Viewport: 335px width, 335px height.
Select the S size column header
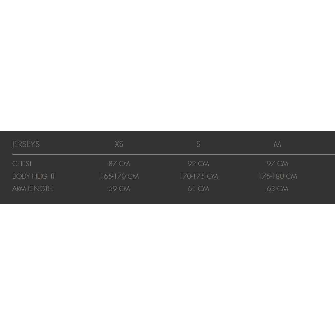(198, 144)
